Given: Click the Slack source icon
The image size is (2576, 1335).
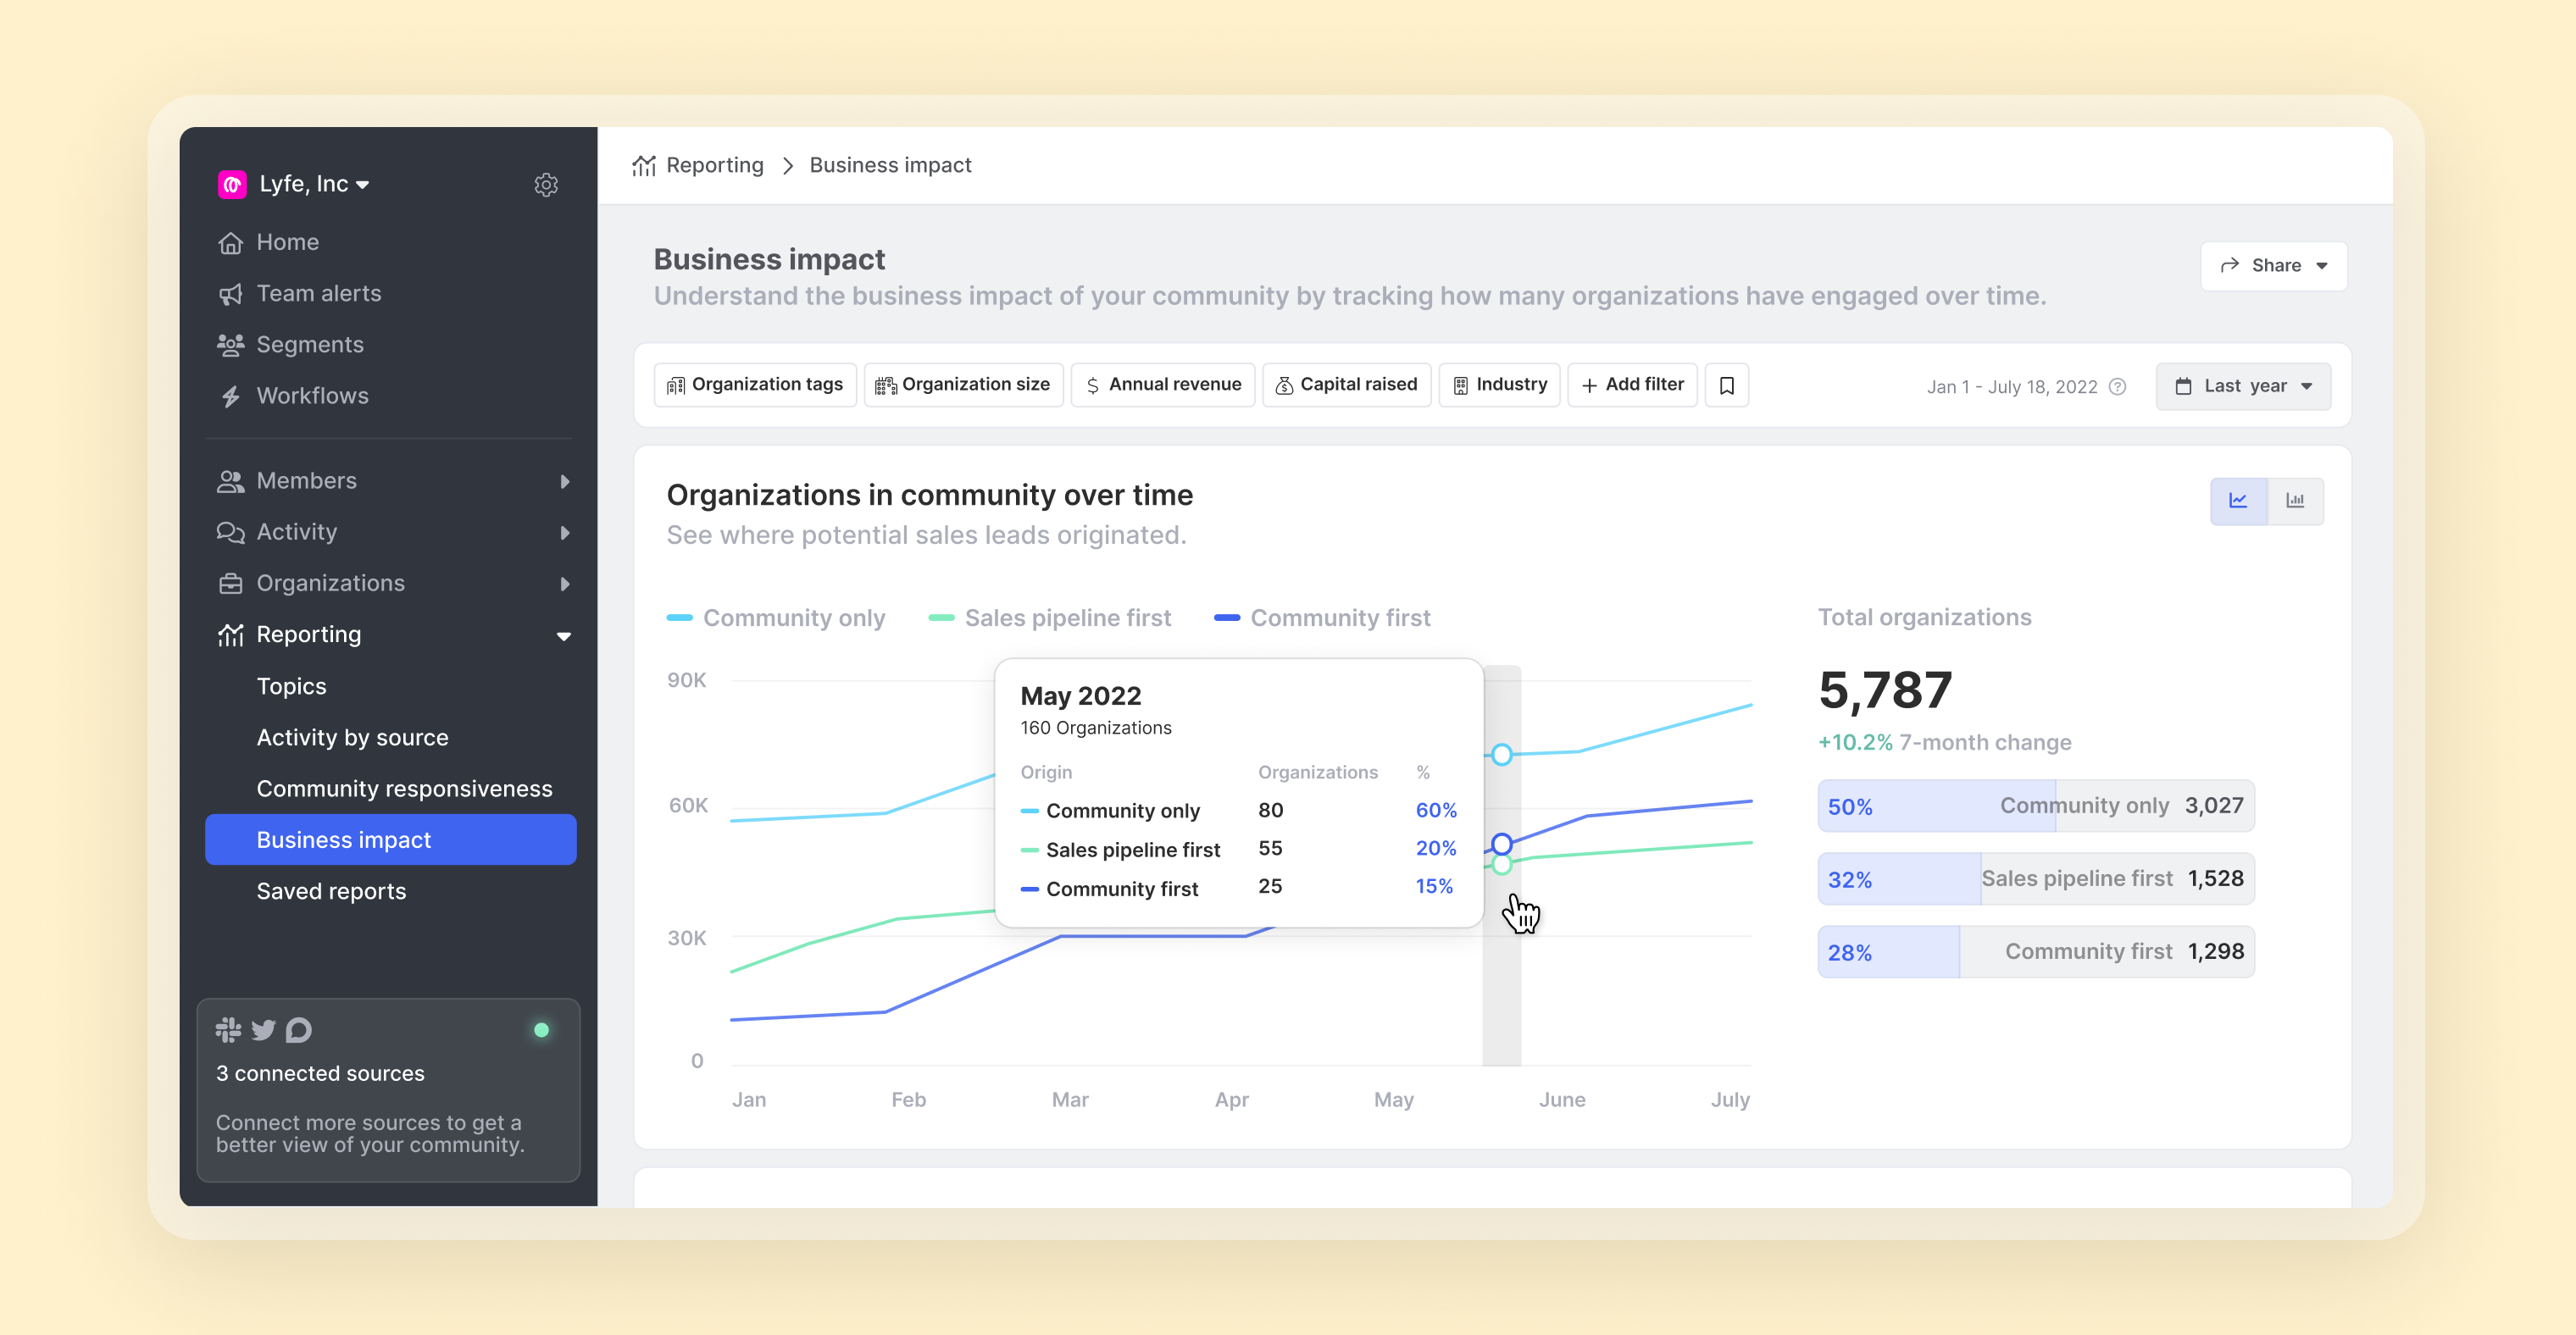Looking at the screenshot, I should (228, 1030).
